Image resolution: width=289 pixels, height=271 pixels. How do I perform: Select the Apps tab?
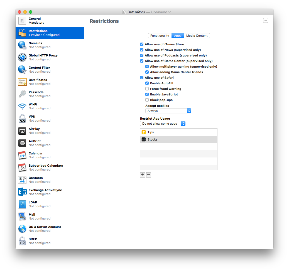(178, 36)
